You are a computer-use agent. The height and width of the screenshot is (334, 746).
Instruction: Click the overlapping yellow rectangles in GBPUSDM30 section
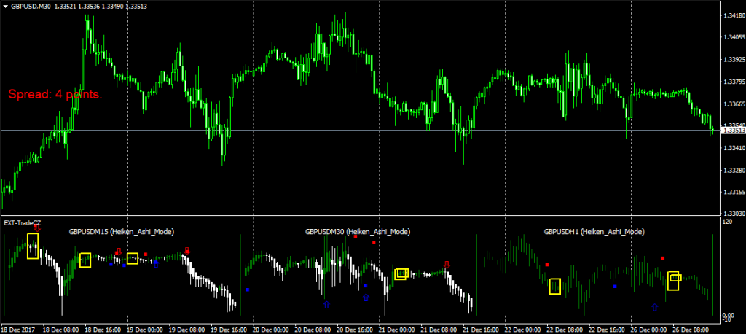tap(401, 273)
